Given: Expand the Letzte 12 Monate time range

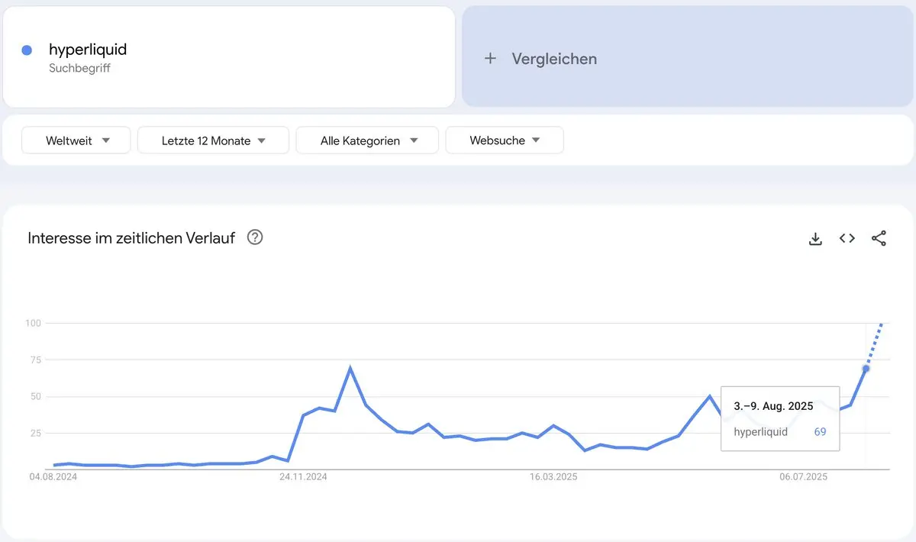Looking at the screenshot, I should [213, 140].
